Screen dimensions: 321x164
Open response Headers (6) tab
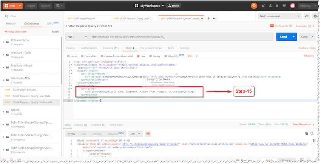98,125
